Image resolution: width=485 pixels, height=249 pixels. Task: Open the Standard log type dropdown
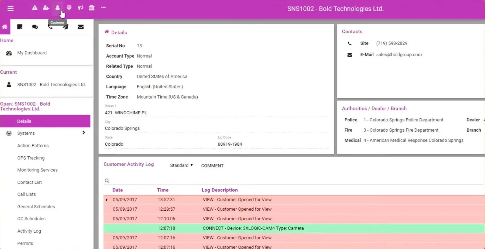[x=181, y=165]
